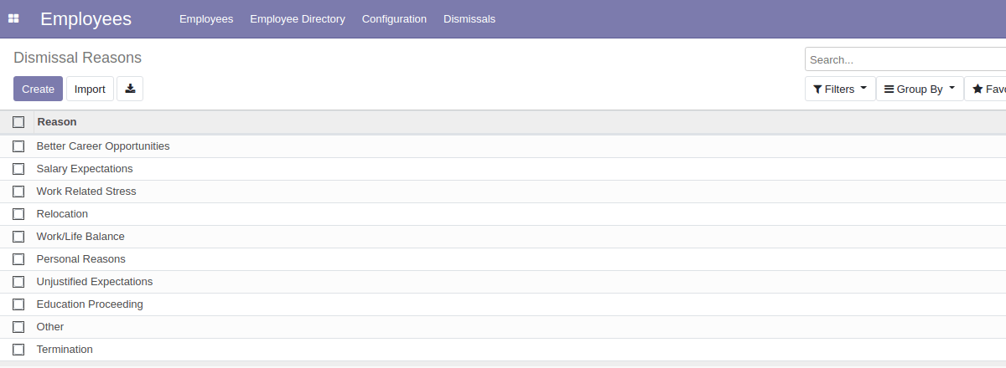Enable the Work/Life Balance checkbox
1006x368 pixels.
tap(18, 237)
